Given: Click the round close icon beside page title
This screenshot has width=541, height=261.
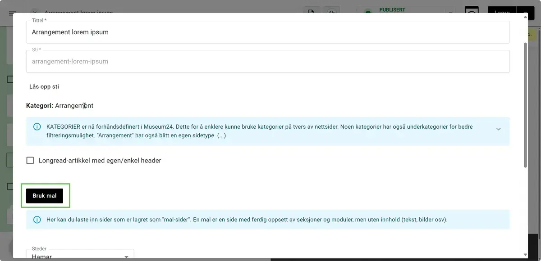Looking at the screenshot, I should pyautogui.click(x=35, y=12).
